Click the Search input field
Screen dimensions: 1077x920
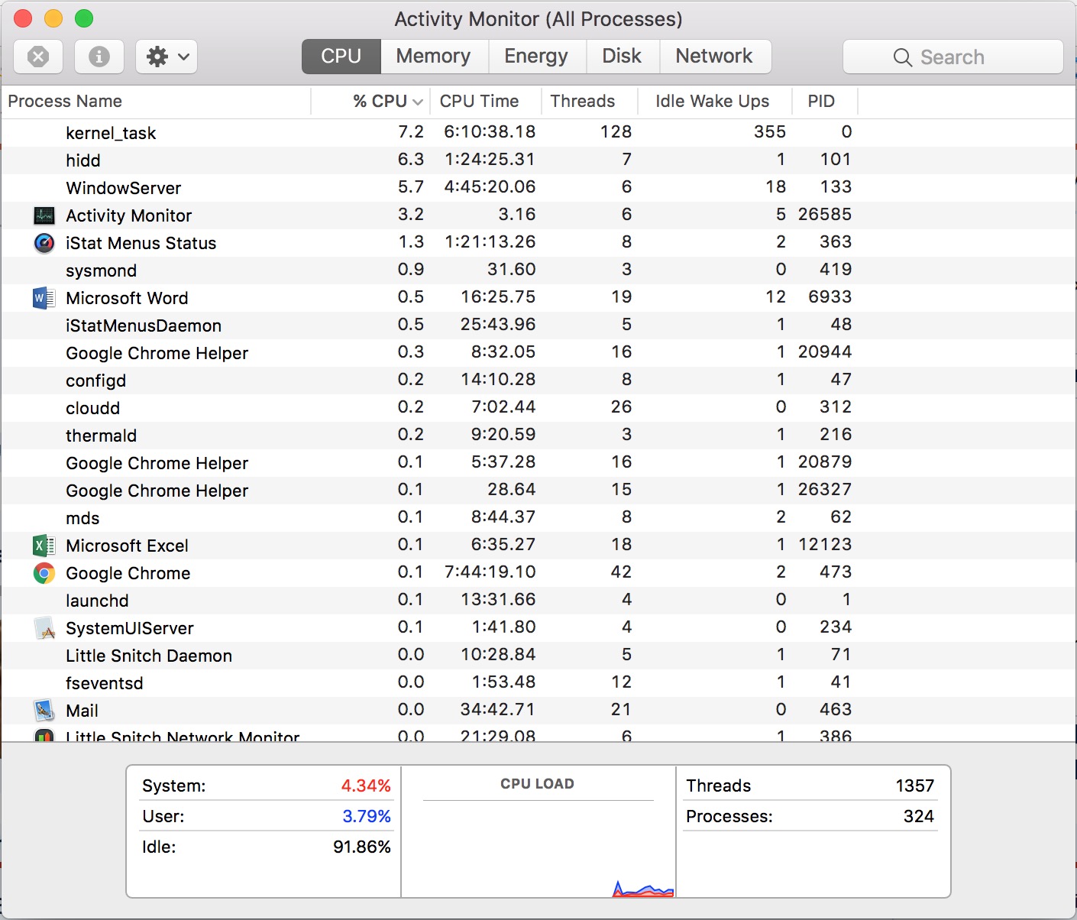pos(953,57)
